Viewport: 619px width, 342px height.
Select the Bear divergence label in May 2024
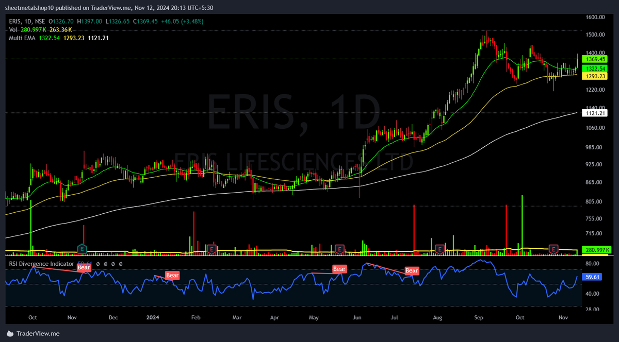339,269
